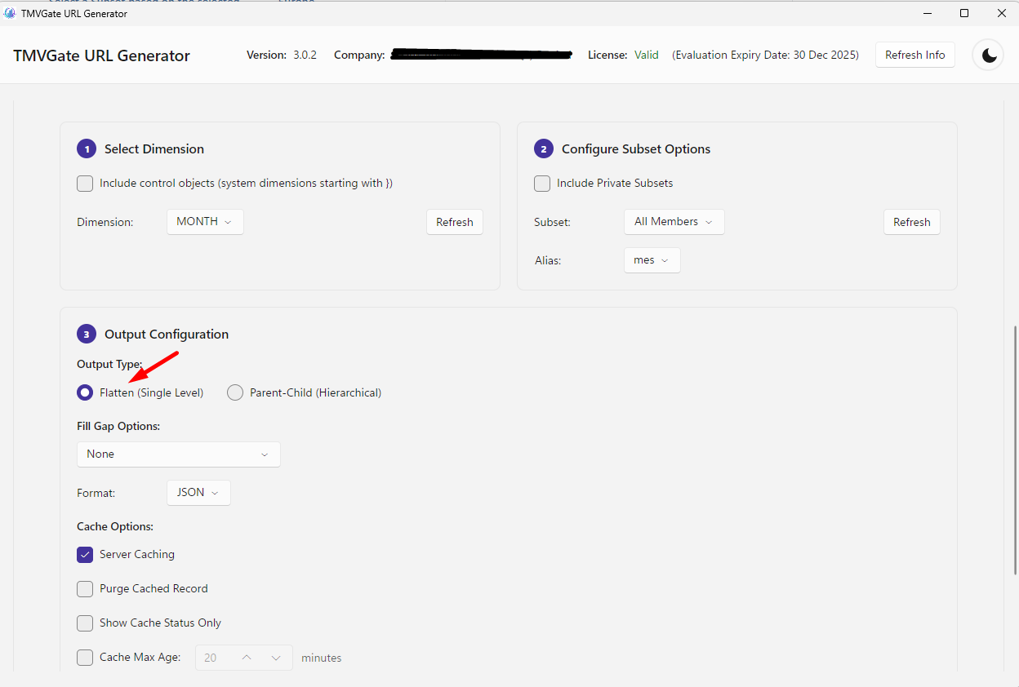This screenshot has width=1019, height=687.
Task: Click version number 3.0.2
Action: 305,55
